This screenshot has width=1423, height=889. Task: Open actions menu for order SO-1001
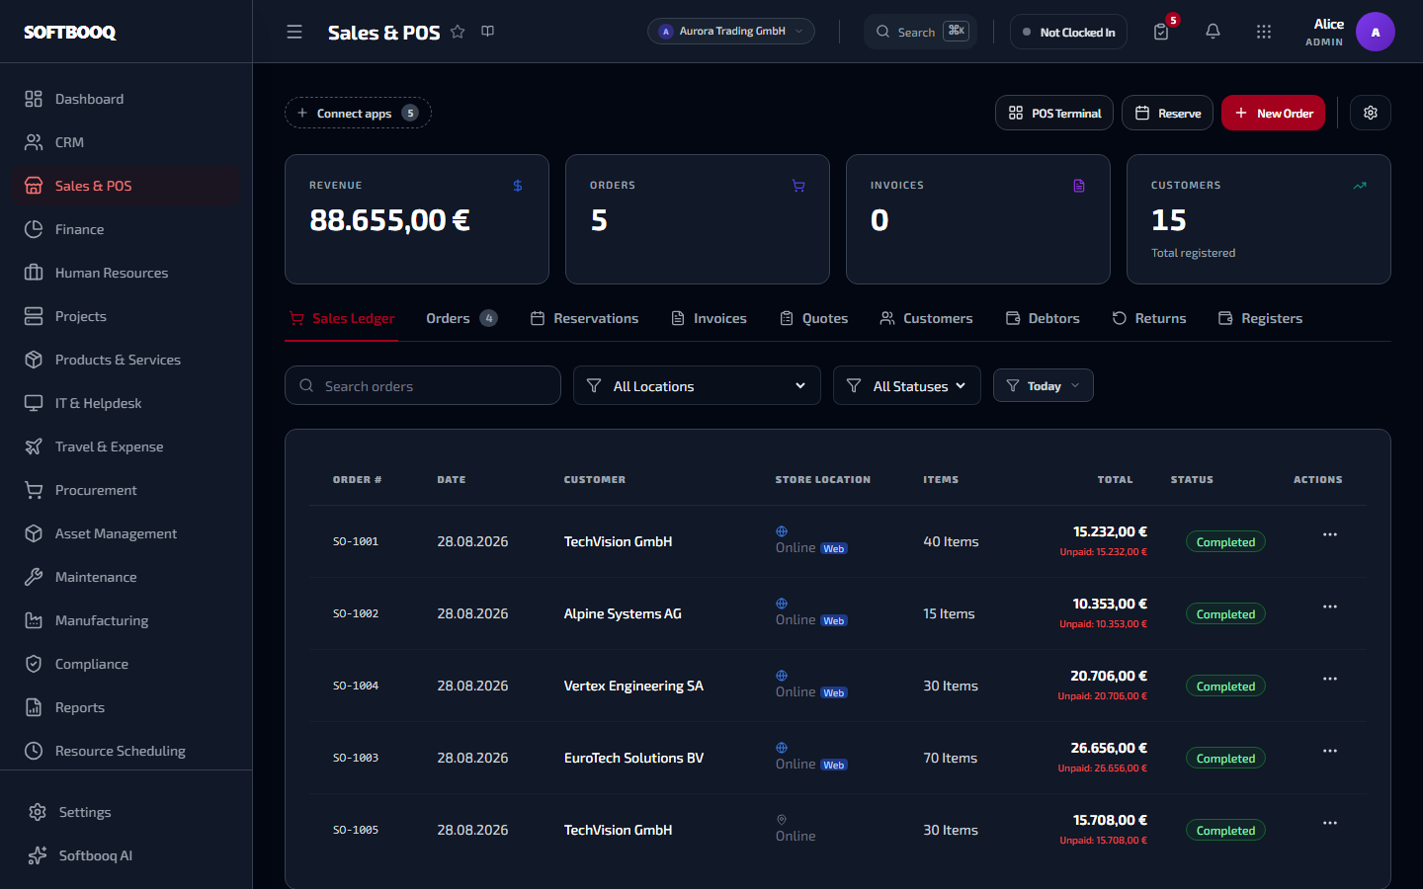click(x=1330, y=534)
